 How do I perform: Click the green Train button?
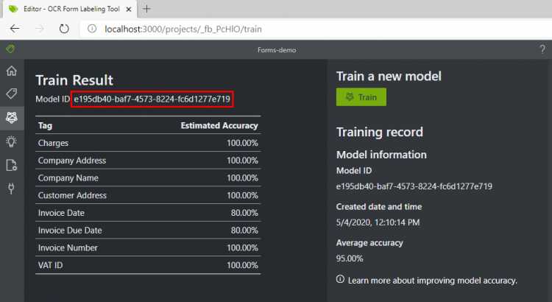click(361, 97)
